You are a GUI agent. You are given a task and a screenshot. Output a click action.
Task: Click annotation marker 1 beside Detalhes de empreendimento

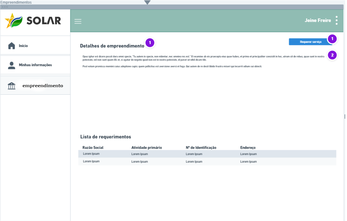(150, 43)
